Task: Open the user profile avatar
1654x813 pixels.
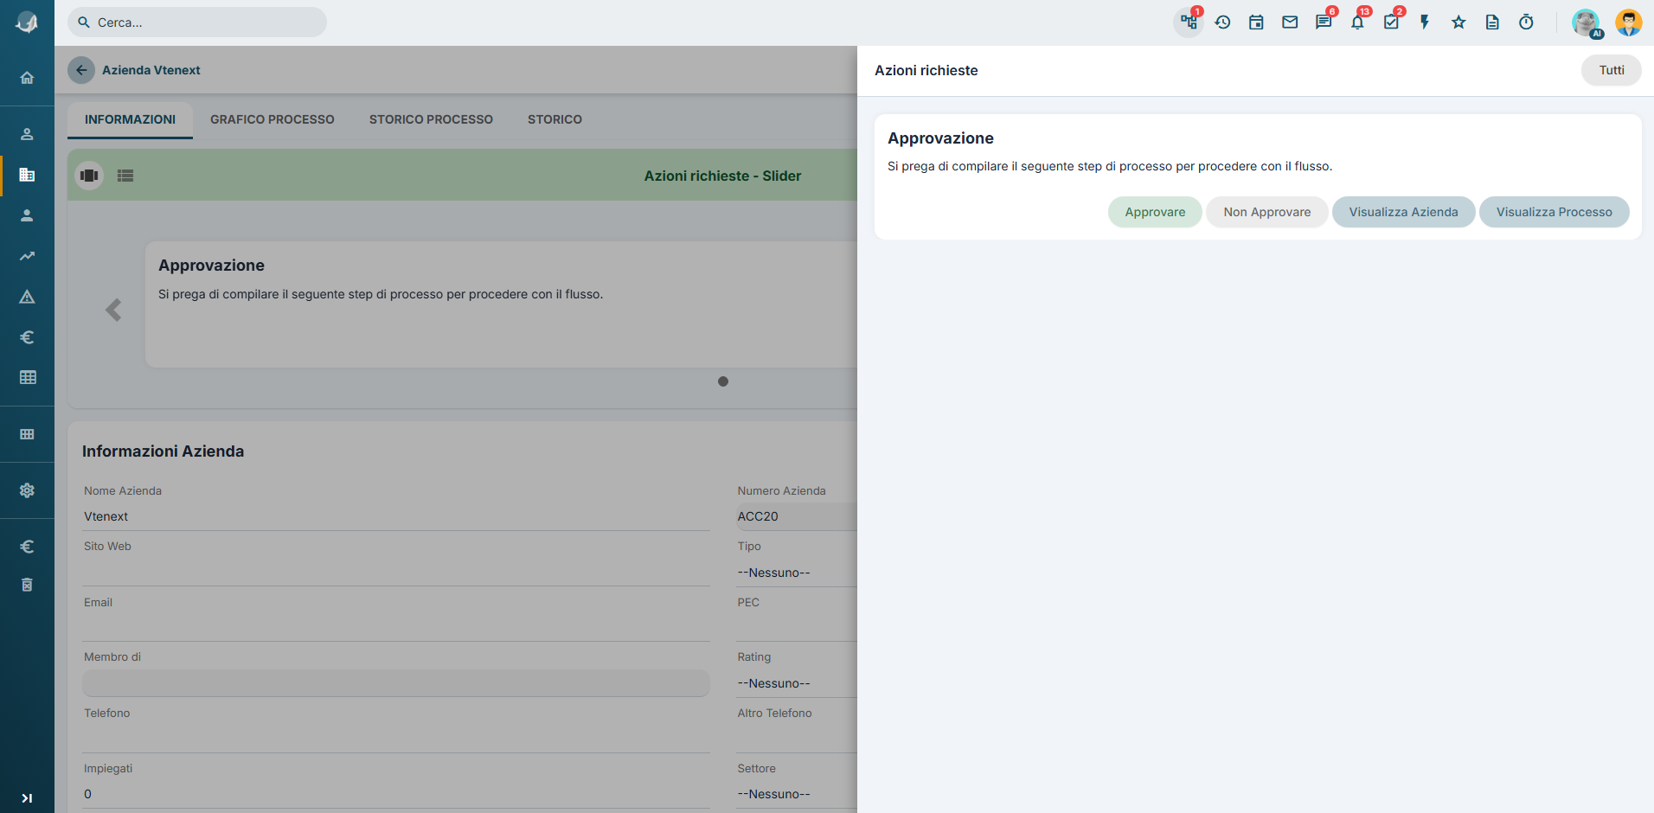Action: [x=1629, y=22]
